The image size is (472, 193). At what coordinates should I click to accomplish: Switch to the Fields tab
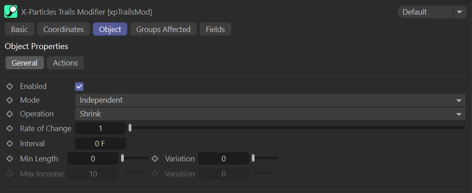click(215, 29)
